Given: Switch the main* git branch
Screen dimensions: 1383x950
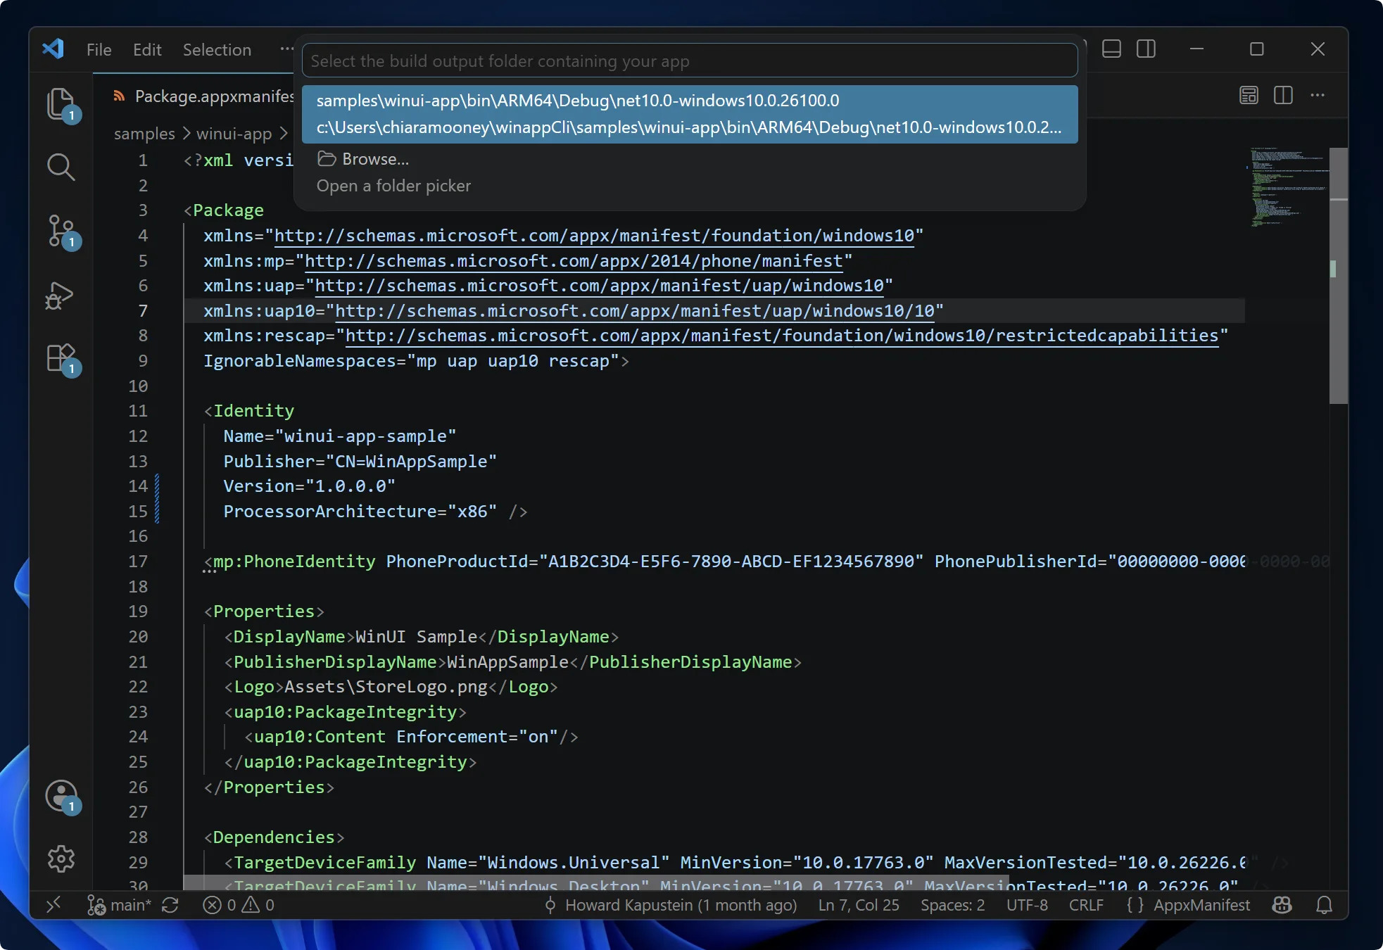Looking at the screenshot, I should [x=119, y=905].
